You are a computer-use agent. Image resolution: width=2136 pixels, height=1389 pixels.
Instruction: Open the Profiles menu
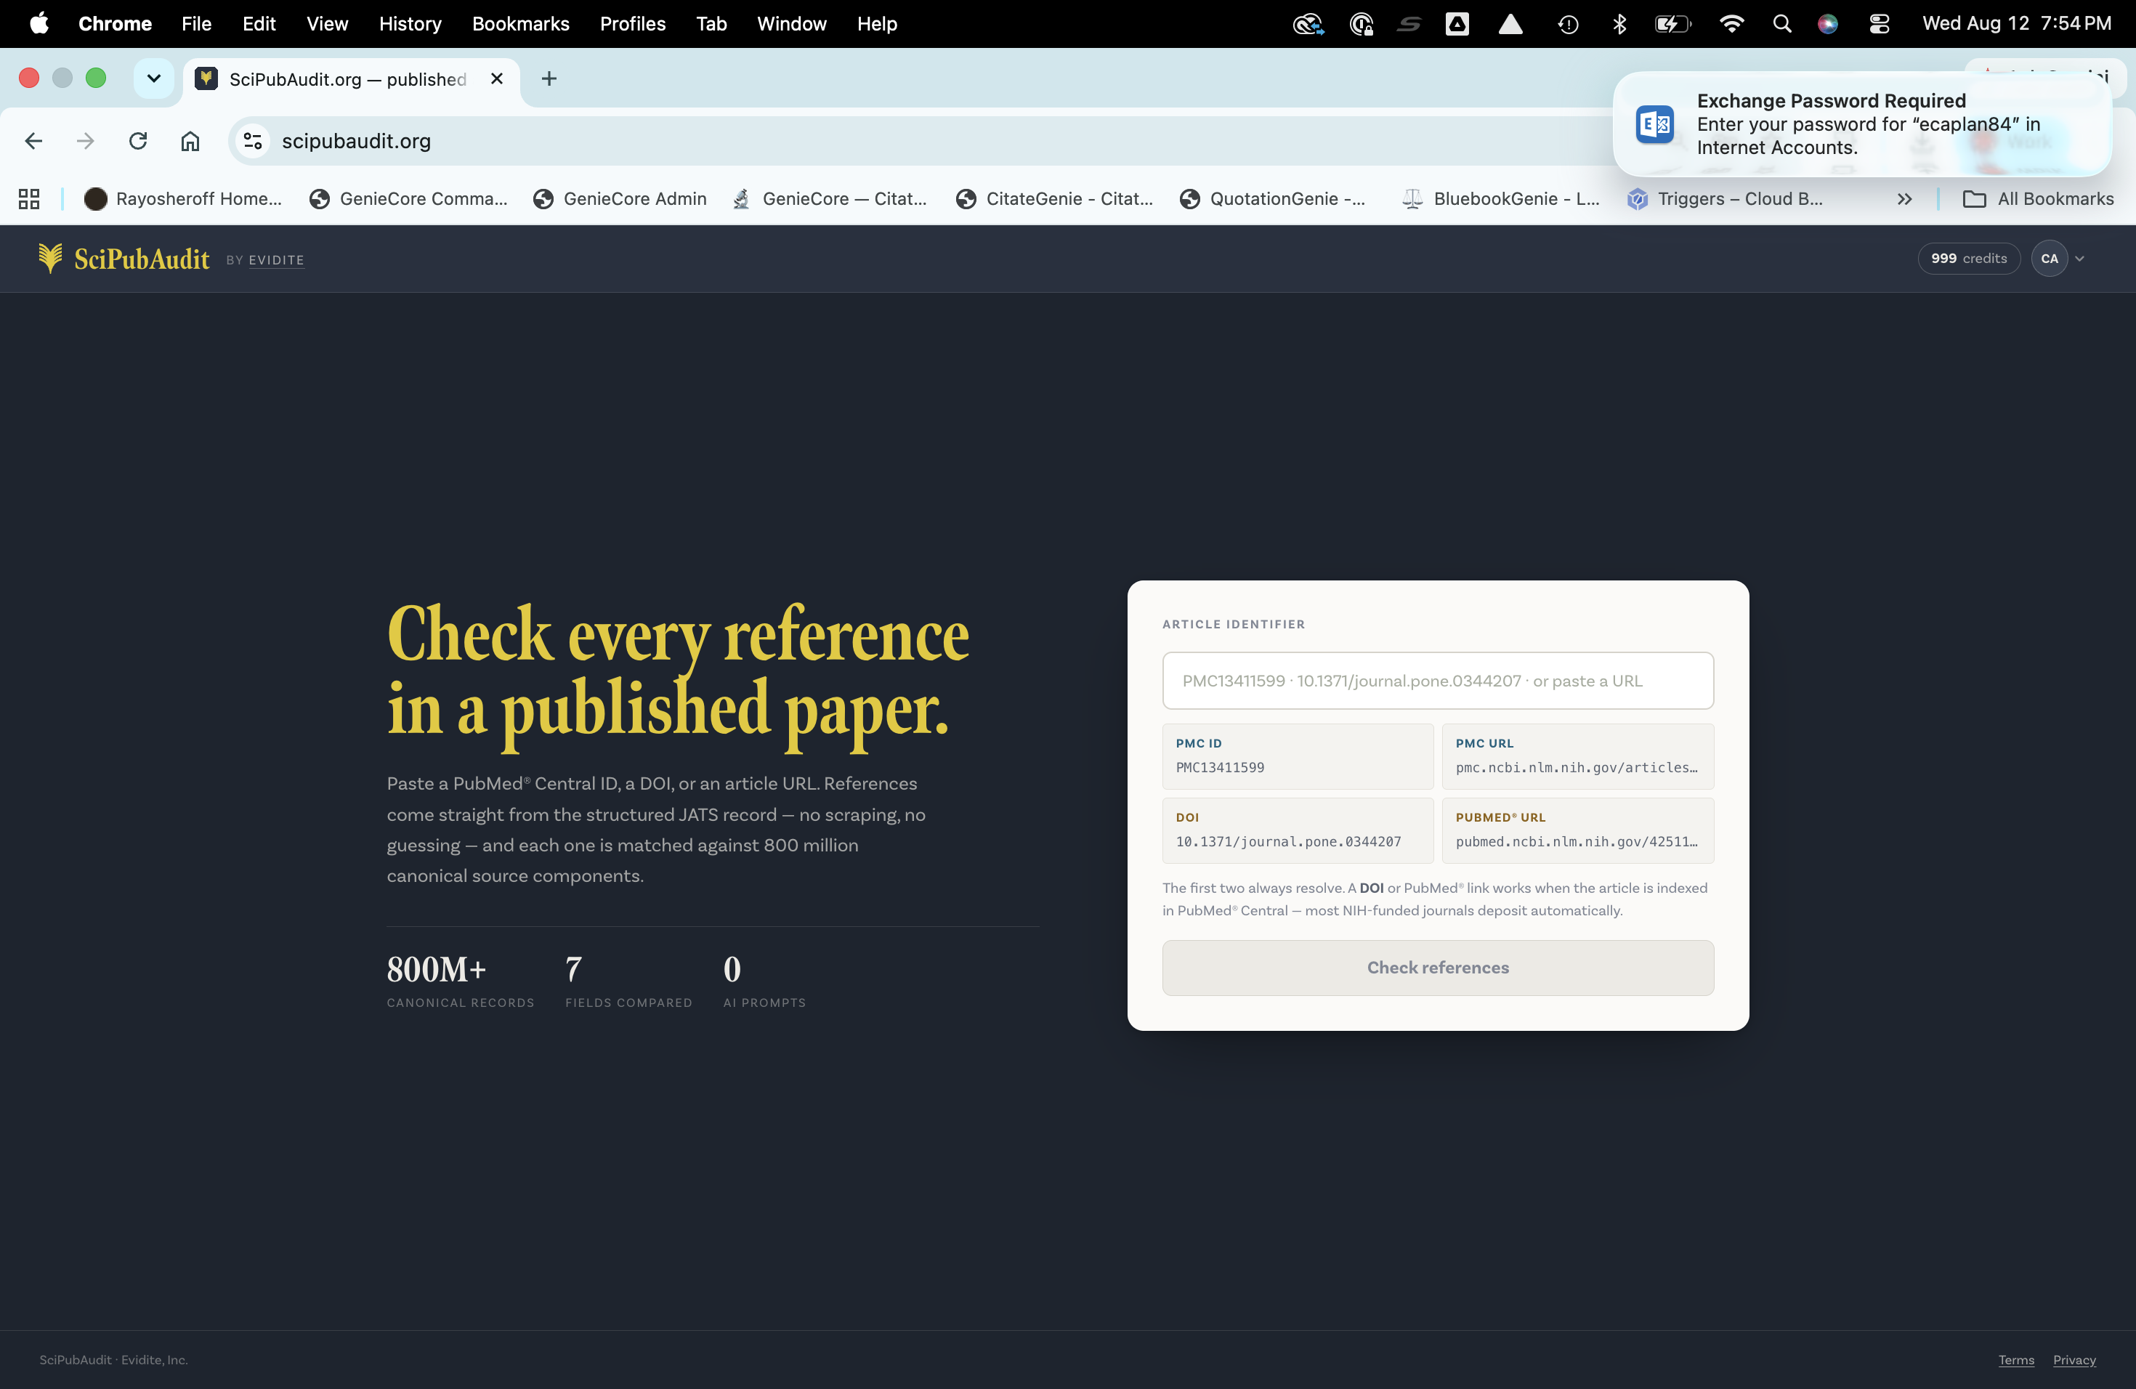pos(633,23)
